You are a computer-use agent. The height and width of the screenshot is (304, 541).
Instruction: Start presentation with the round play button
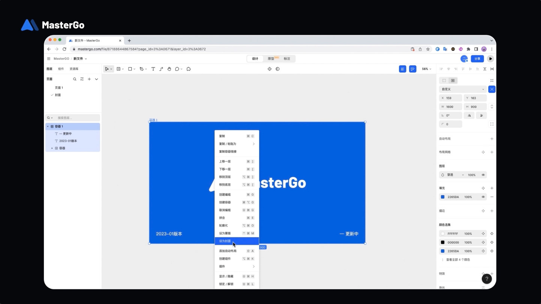pyautogui.click(x=490, y=59)
